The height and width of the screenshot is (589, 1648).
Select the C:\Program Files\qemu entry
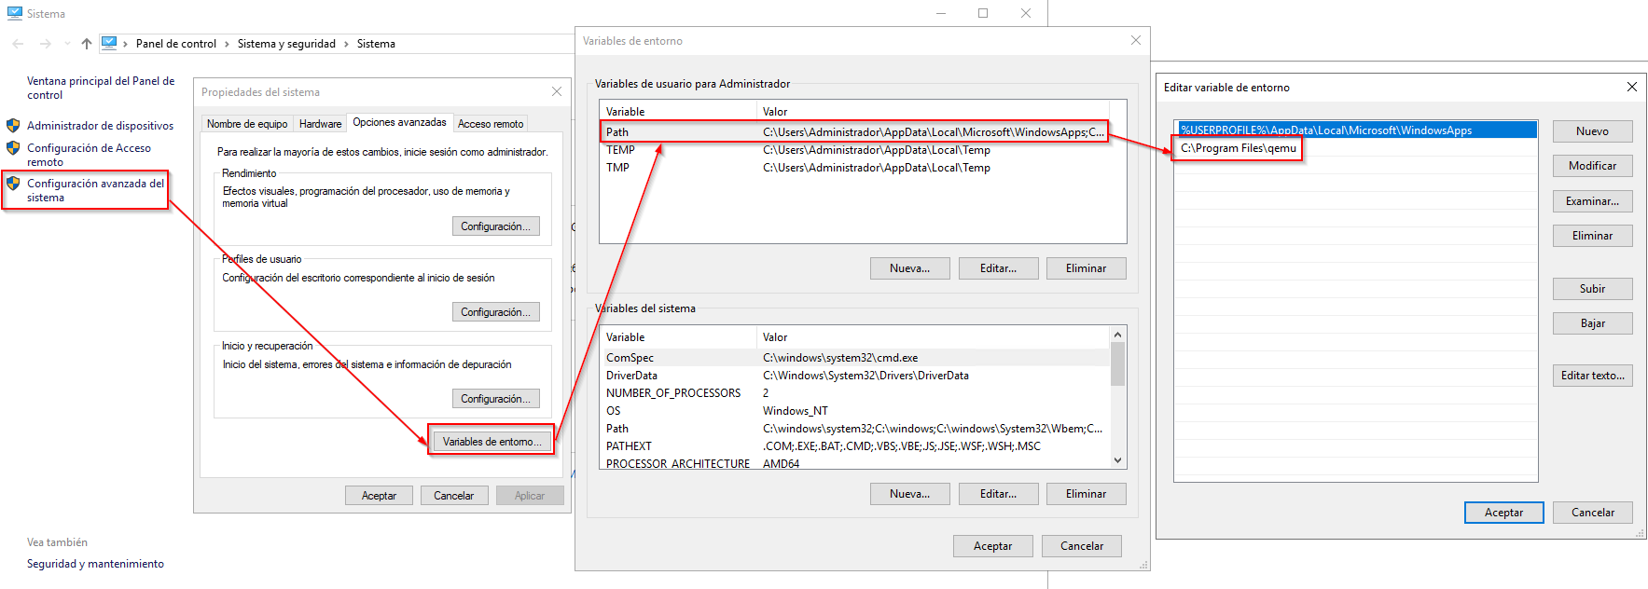pyautogui.click(x=1238, y=148)
